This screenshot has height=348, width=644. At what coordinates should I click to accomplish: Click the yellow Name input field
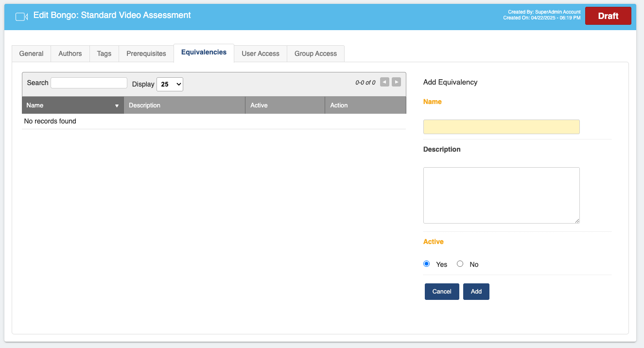point(502,127)
